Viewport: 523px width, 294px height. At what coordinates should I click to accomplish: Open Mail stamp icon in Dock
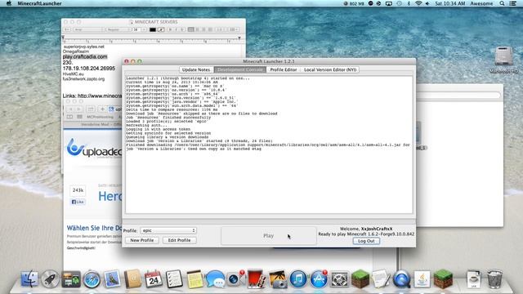(x=112, y=279)
